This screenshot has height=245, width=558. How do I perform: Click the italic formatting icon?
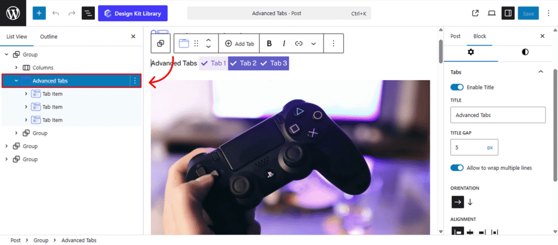click(x=284, y=44)
